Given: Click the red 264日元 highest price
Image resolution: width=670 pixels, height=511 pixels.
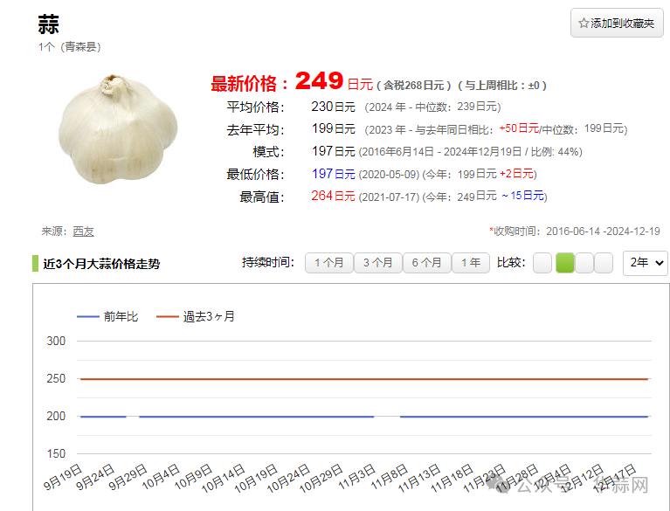Looking at the screenshot, I should (333, 196).
